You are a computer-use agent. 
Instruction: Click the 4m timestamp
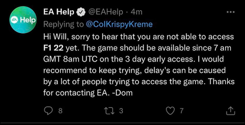click(136, 12)
